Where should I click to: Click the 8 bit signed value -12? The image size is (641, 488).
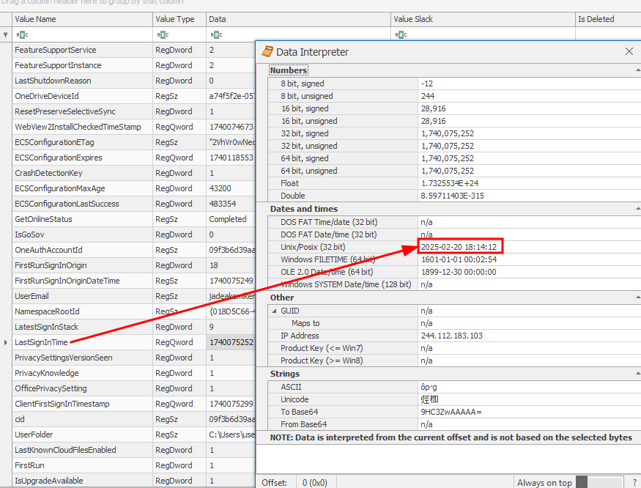(427, 84)
